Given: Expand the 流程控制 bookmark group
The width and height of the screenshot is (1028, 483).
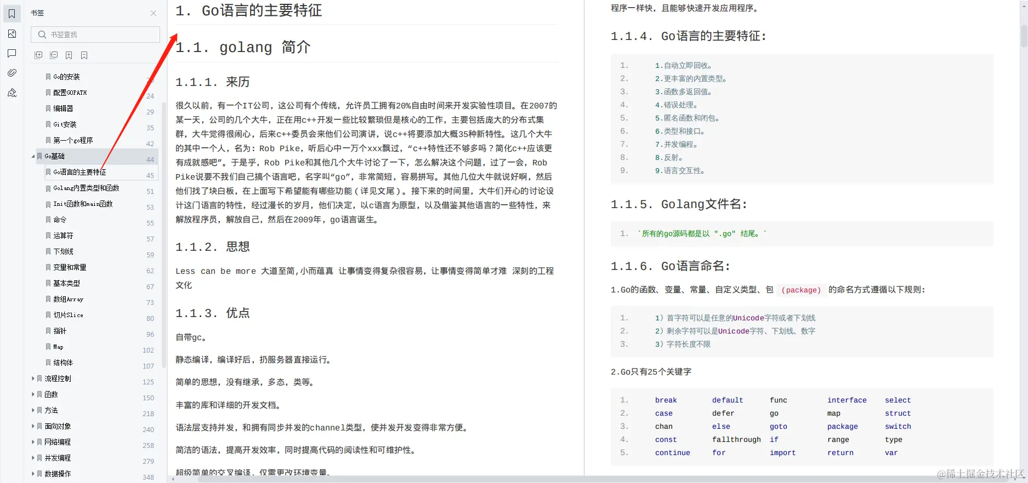Looking at the screenshot, I should (x=33, y=378).
